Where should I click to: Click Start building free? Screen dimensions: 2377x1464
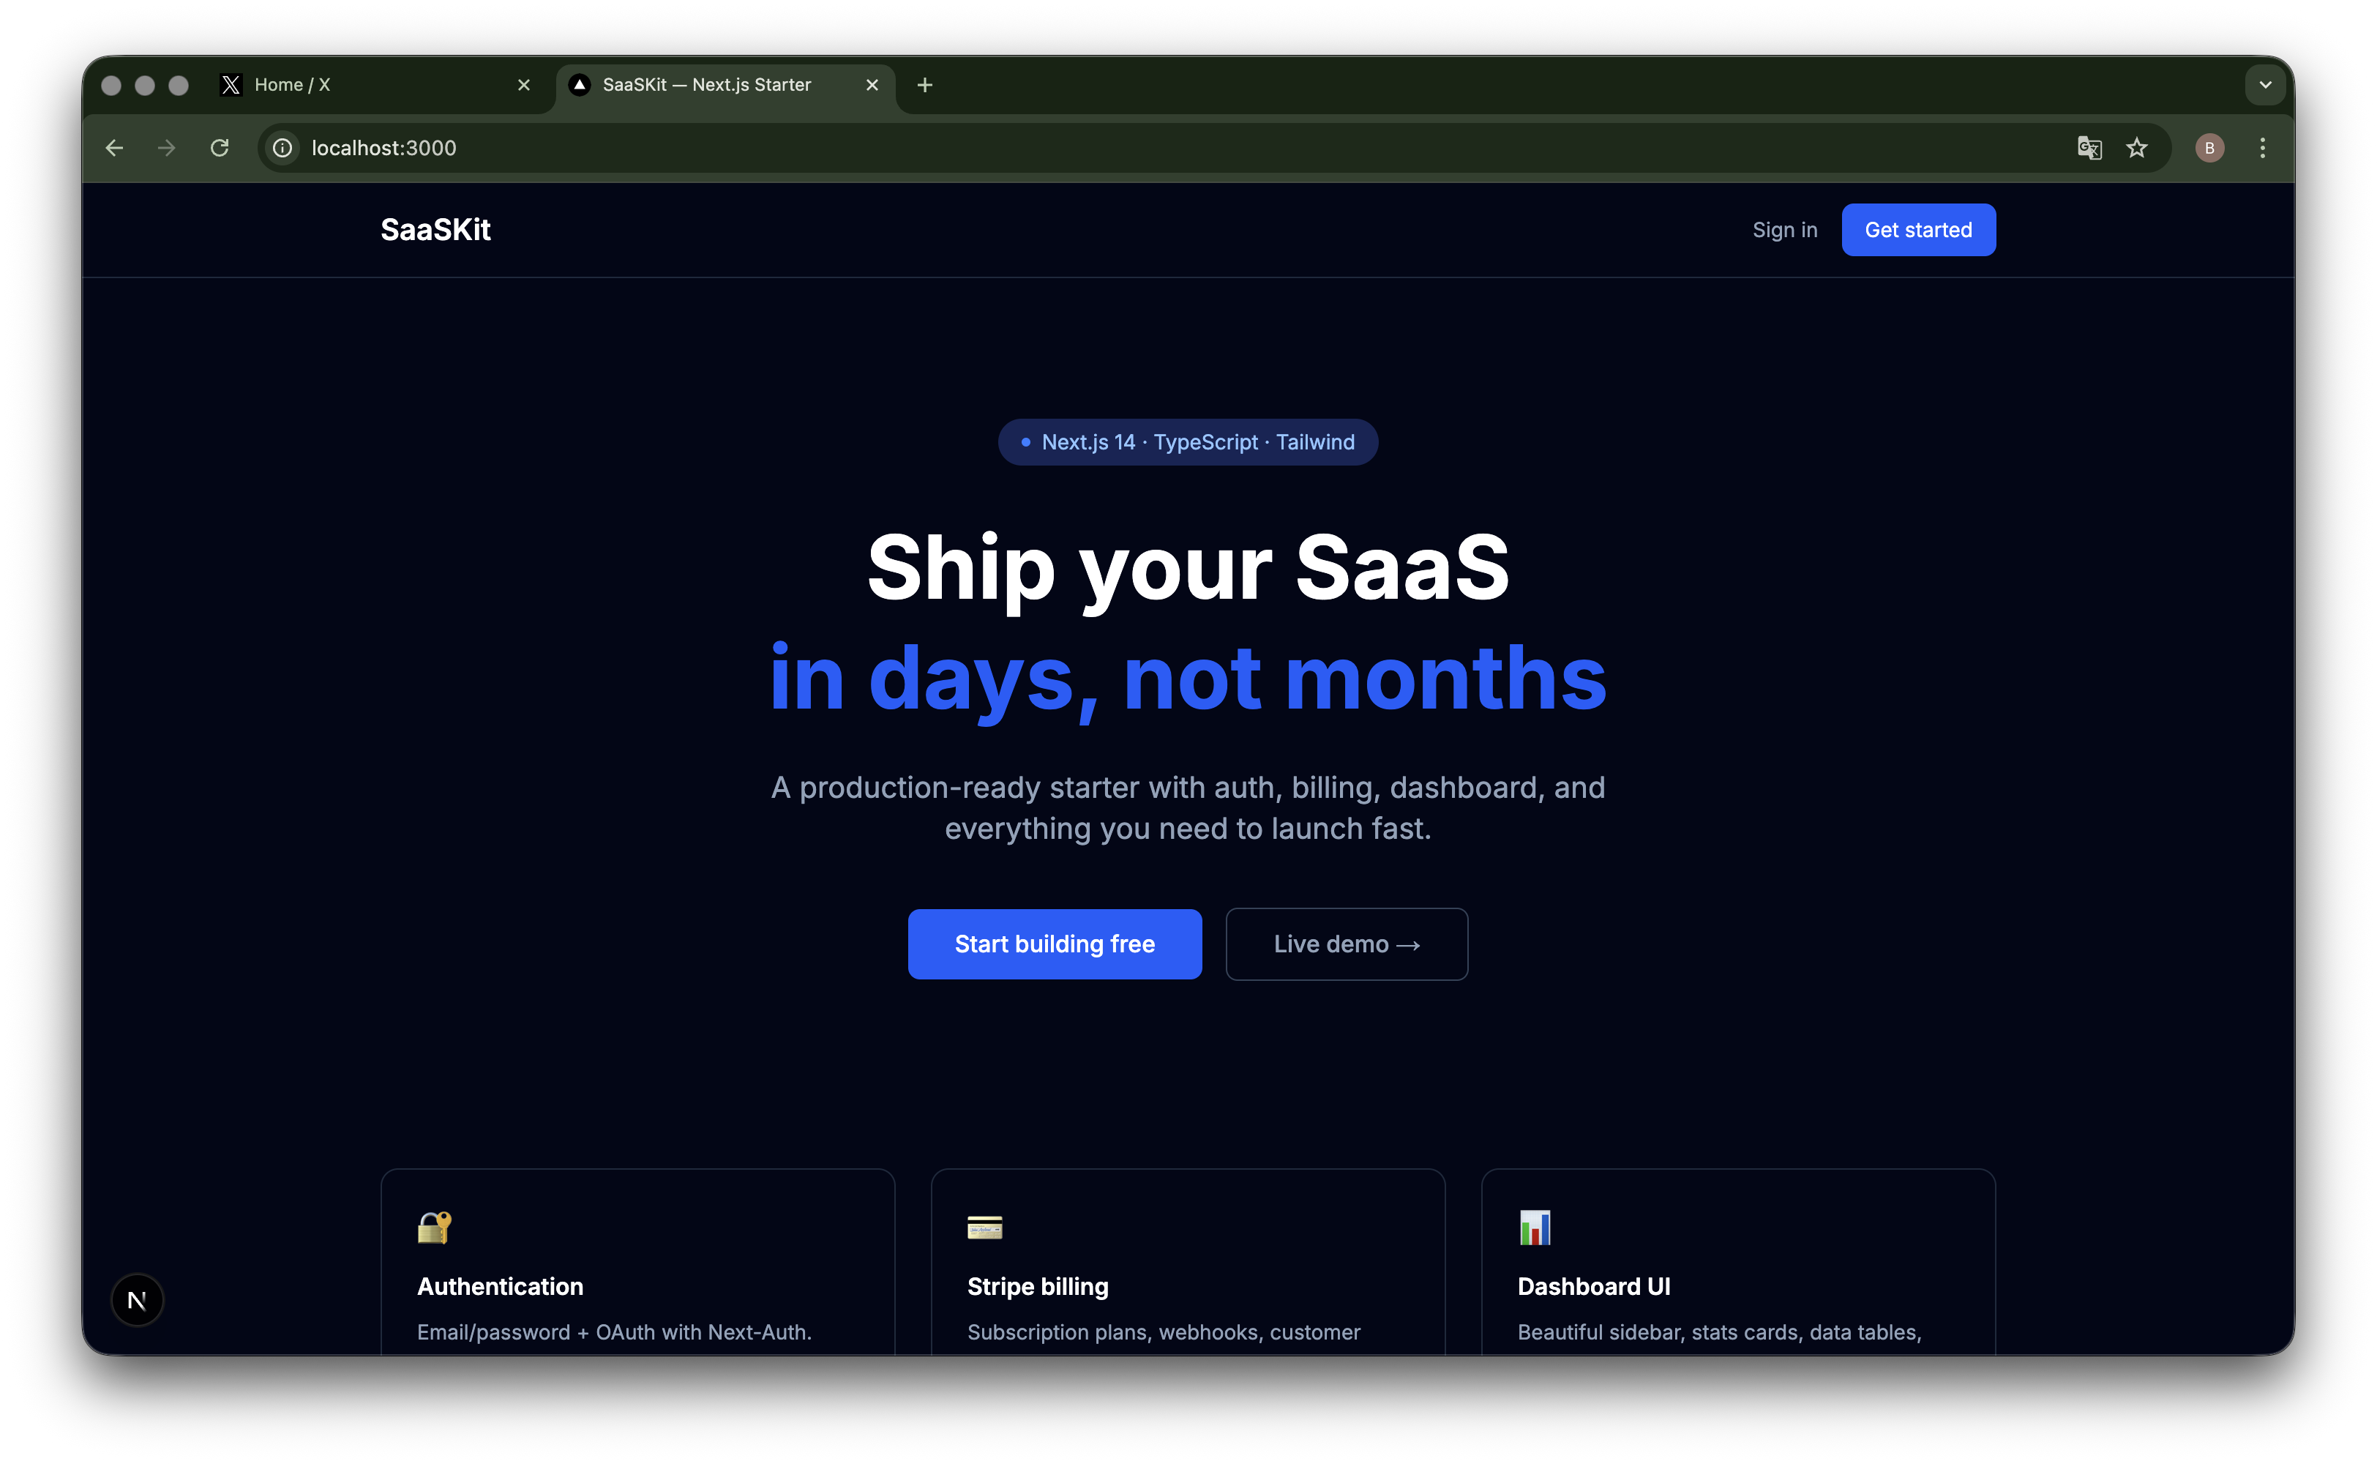pos(1054,944)
